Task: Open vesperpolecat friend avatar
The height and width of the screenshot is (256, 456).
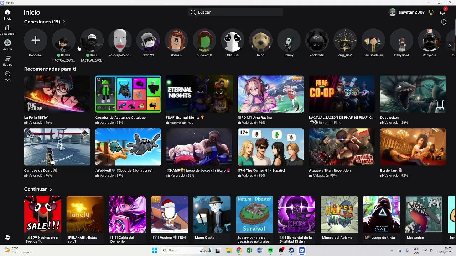Action: 120,40
